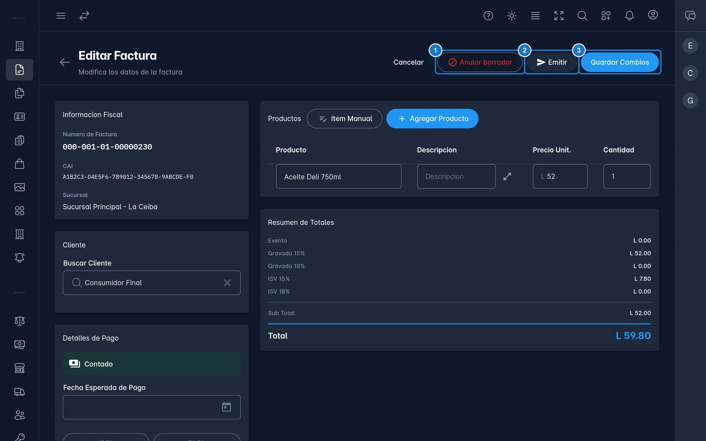
Task: Click Agregar Producto button
Action: pyautogui.click(x=432, y=119)
